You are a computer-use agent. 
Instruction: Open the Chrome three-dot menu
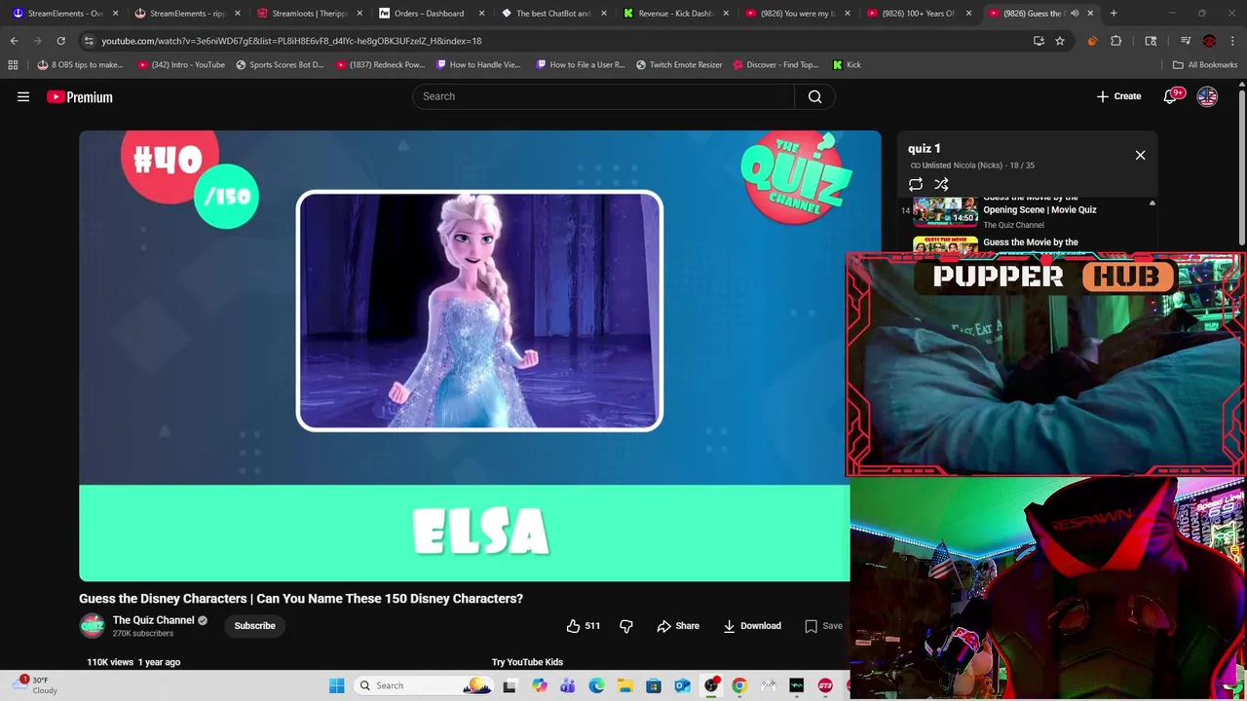(x=1233, y=41)
